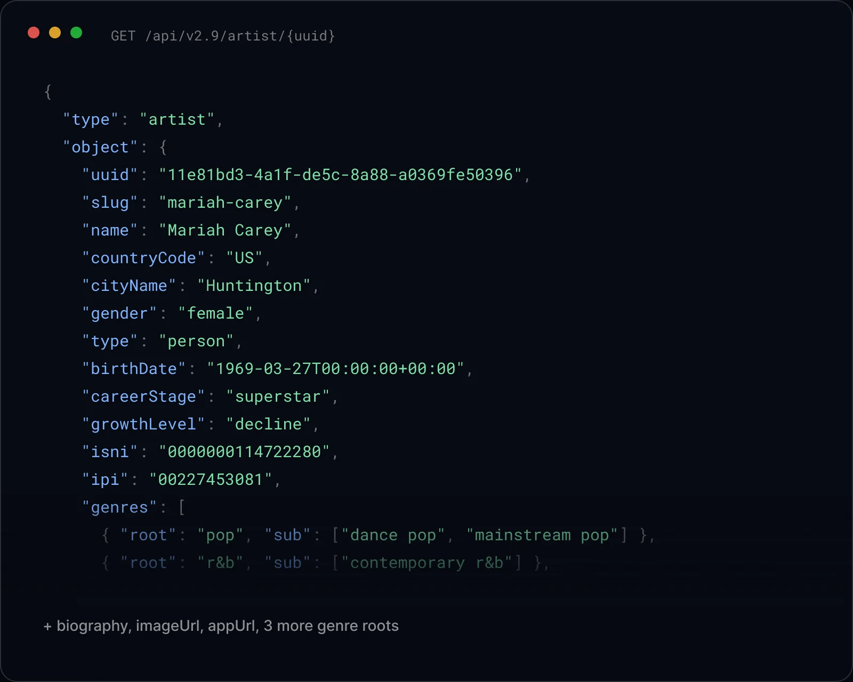
Task: Select the "Huntington" city value
Action: click(254, 286)
